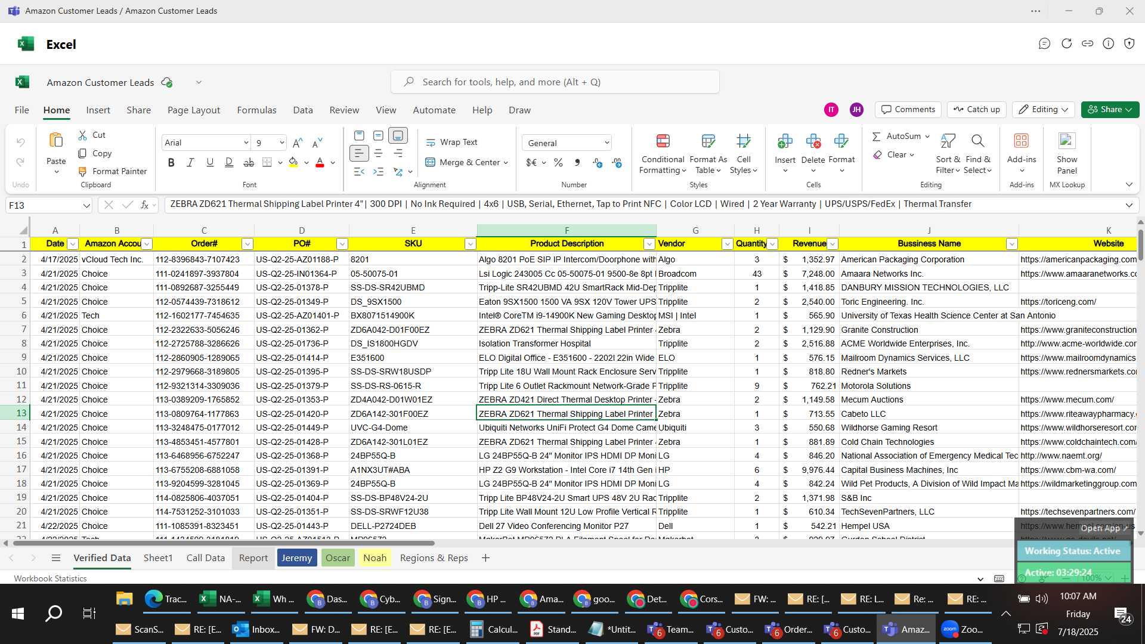Click the Middle align icon
1145x644 pixels.
coord(378,136)
